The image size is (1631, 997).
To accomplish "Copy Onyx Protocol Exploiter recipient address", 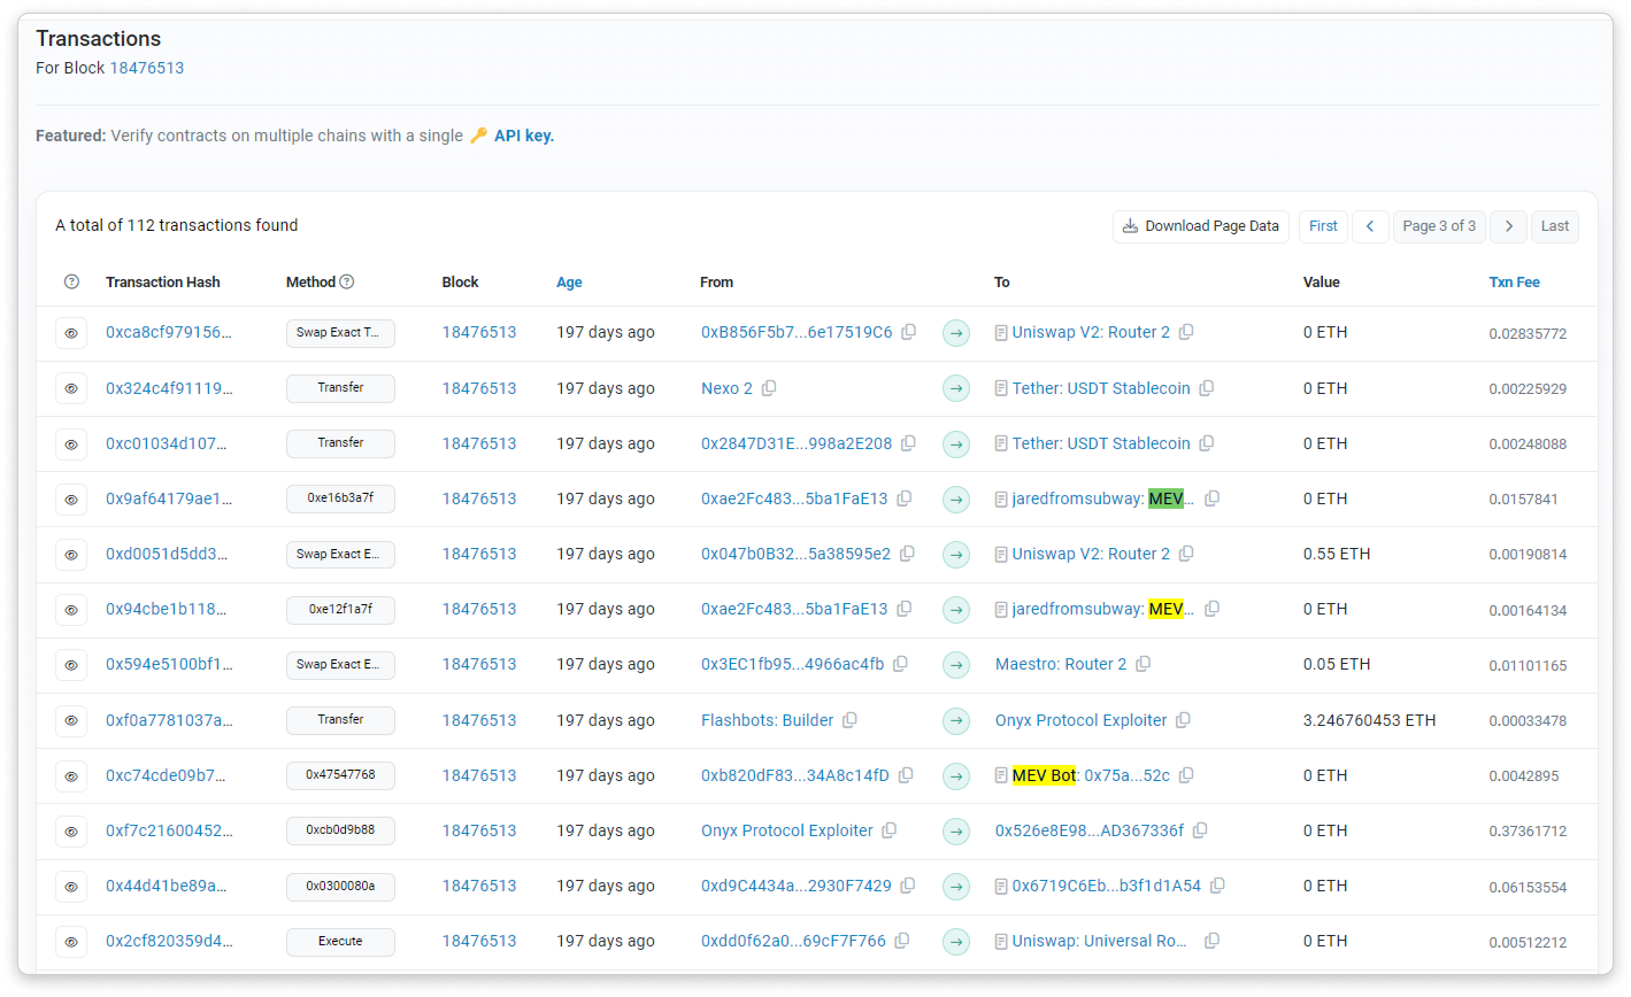I will 1183,720.
